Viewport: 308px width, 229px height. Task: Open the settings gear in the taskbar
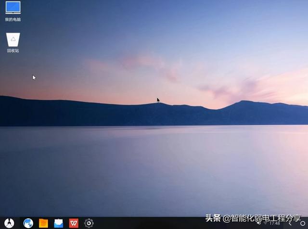(89, 223)
